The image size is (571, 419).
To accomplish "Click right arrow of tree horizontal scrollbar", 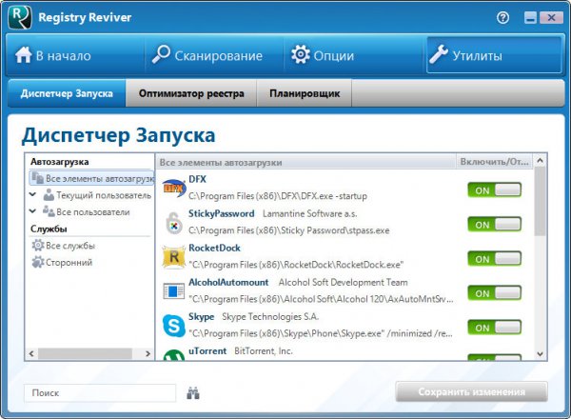I will 148,353.
